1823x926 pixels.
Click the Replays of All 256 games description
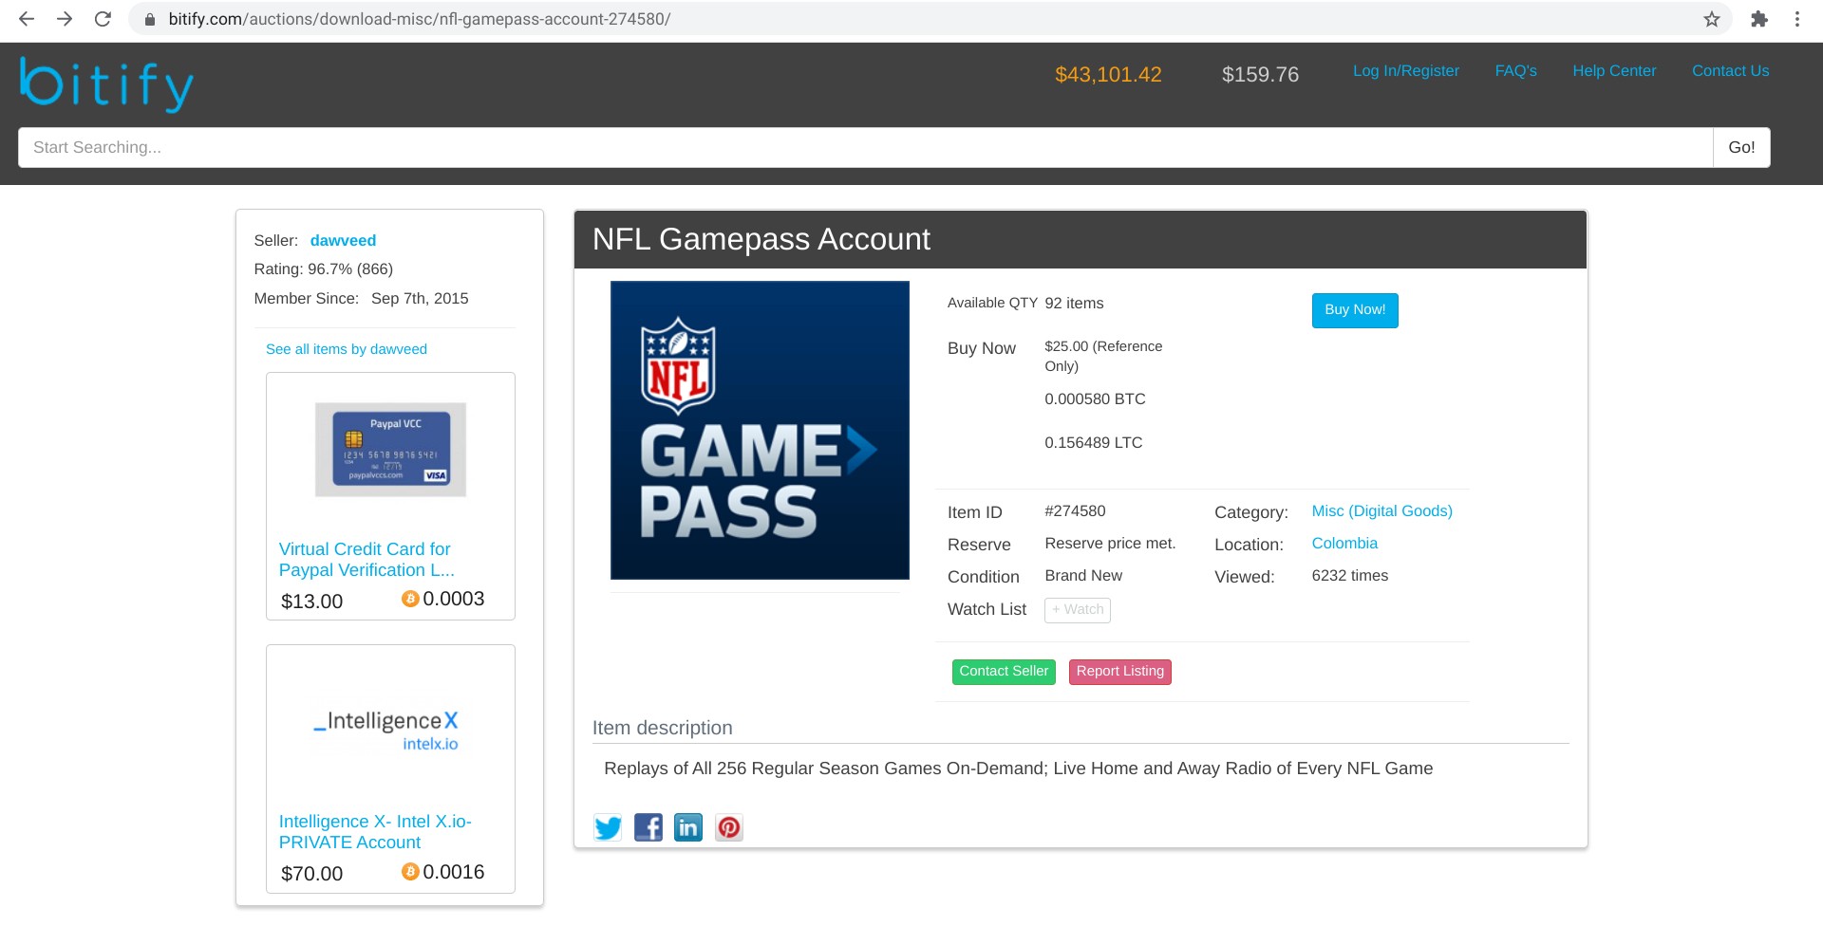click(1019, 769)
